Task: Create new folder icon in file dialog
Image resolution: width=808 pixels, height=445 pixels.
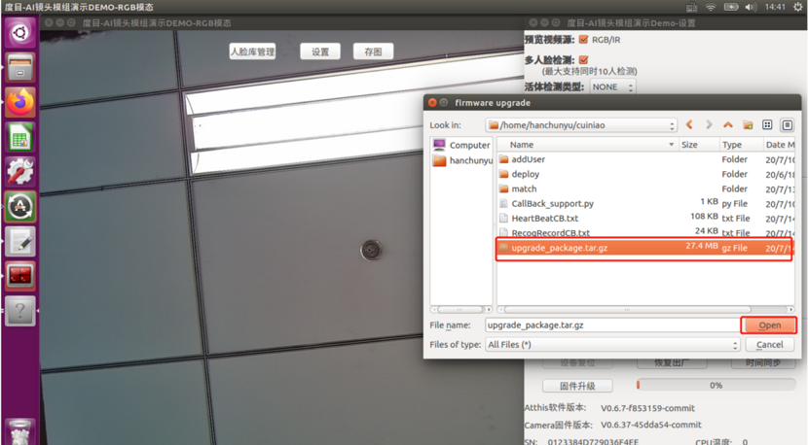Action: pyautogui.click(x=748, y=125)
